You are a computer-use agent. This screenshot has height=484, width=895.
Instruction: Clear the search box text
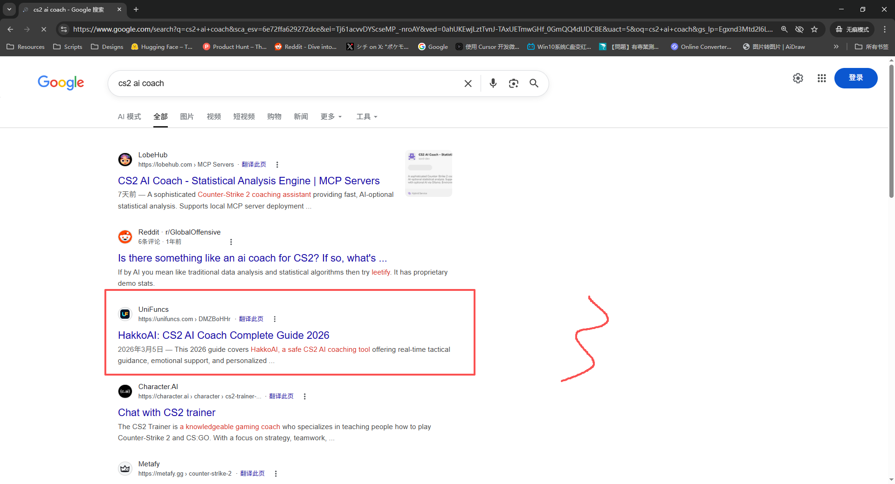click(468, 83)
